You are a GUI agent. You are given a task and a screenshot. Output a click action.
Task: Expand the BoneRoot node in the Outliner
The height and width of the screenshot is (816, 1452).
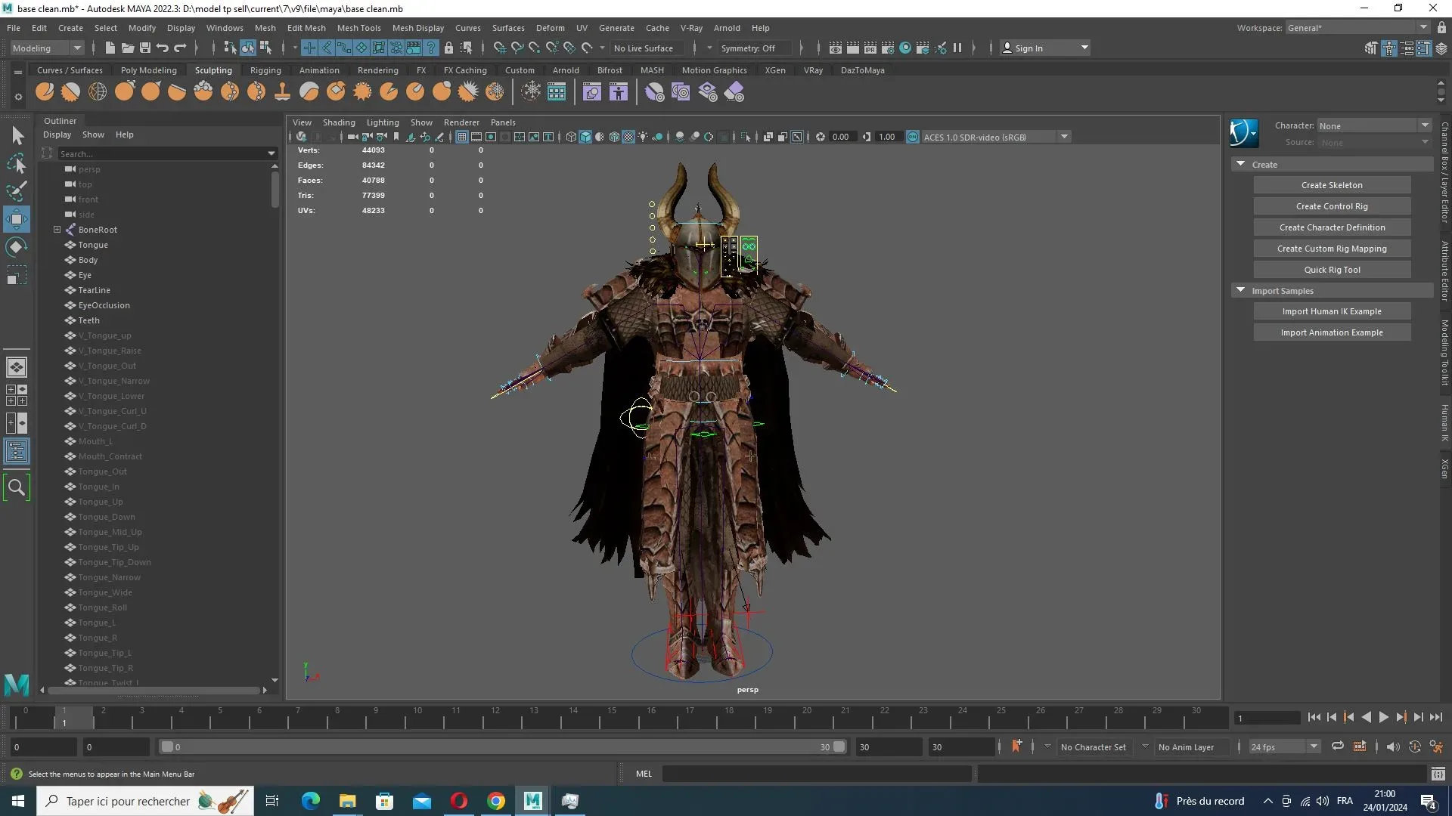tap(57, 230)
